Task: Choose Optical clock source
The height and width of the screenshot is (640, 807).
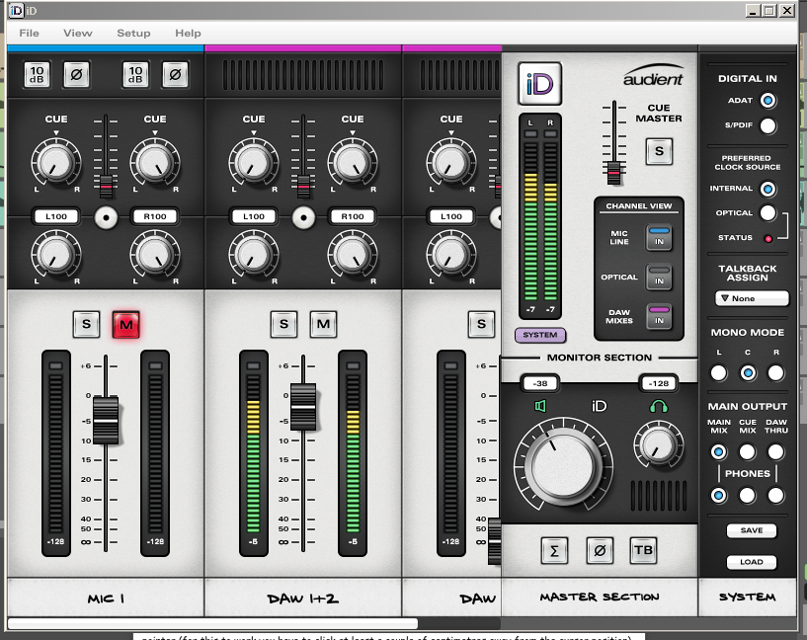Action: [767, 213]
